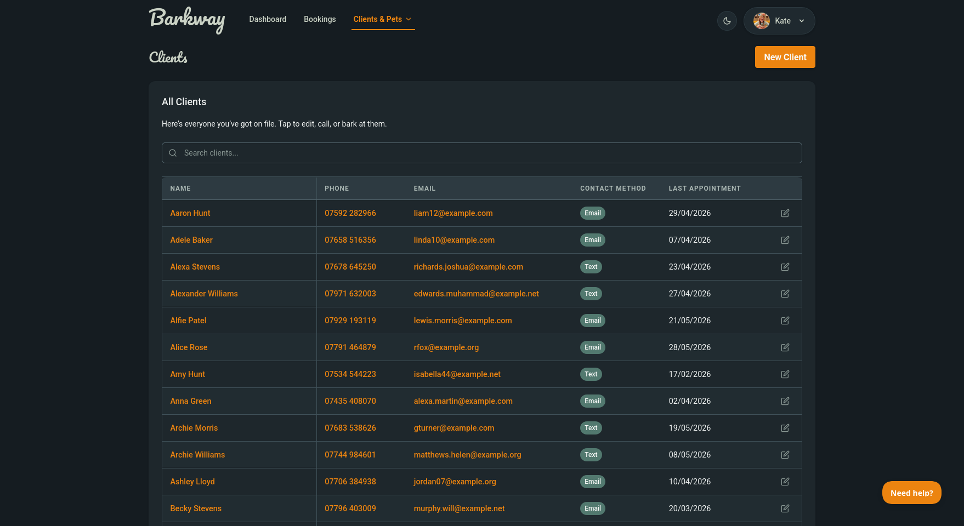This screenshot has width=964, height=526.
Task: Go to the Dashboard page
Action: coord(268,19)
